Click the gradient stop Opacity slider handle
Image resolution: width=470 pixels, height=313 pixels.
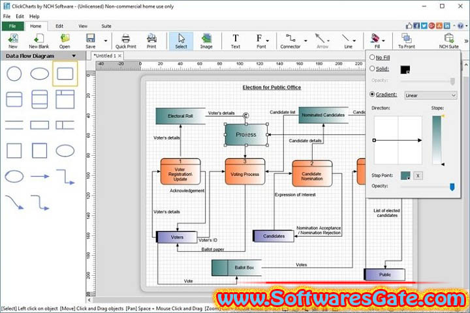pyautogui.click(x=452, y=187)
